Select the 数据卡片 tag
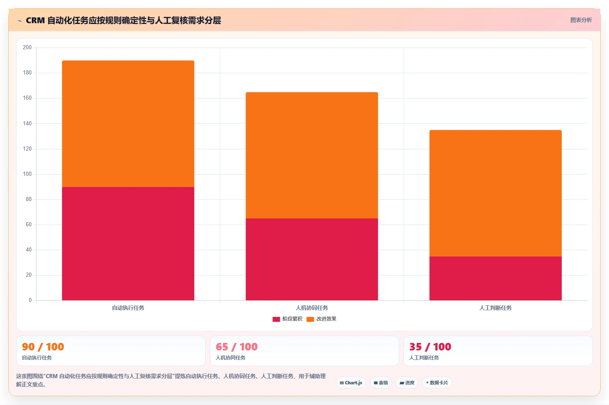609x405 pixels. pyautogui.click(x=437, y=383)
